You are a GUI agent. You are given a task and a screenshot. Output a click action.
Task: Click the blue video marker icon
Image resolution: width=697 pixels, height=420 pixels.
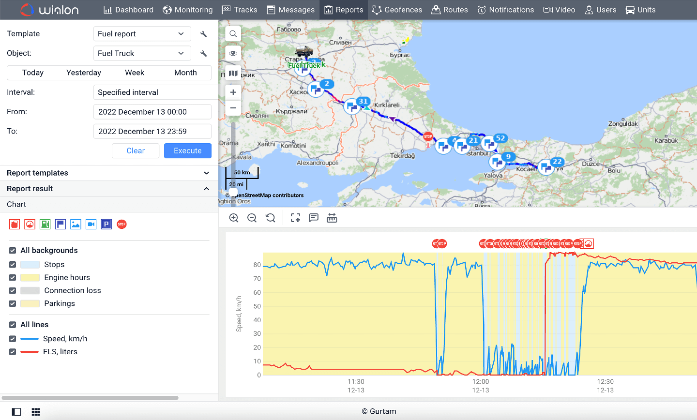[x=91, y=224]
